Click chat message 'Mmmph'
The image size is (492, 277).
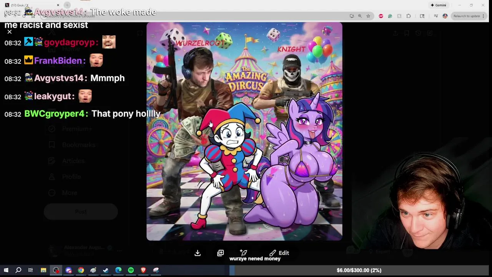(x=107, y=78)
